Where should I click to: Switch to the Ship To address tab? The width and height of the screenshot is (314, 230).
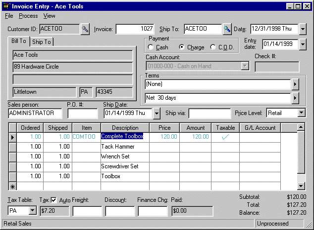[x=42, y=42]
